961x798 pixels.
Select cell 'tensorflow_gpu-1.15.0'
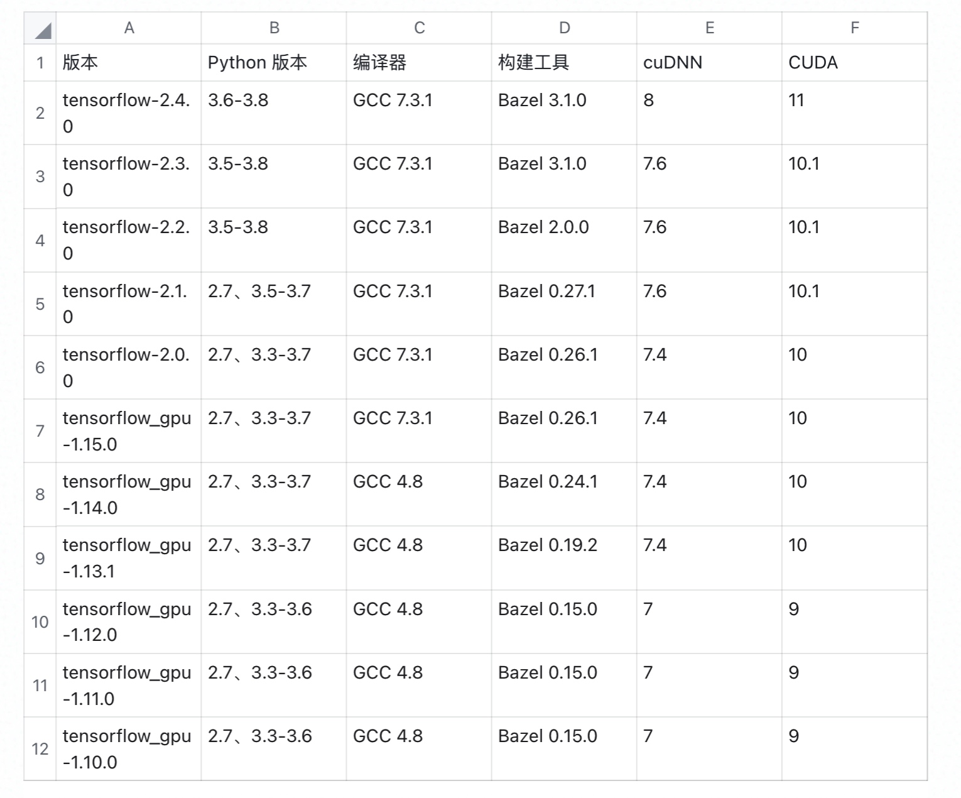pos(129,431)
